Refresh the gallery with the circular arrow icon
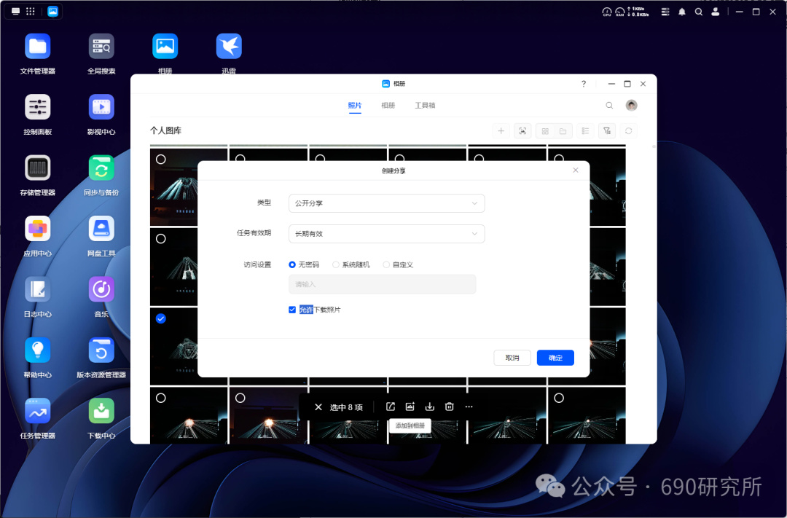 (x=628, y=131)
